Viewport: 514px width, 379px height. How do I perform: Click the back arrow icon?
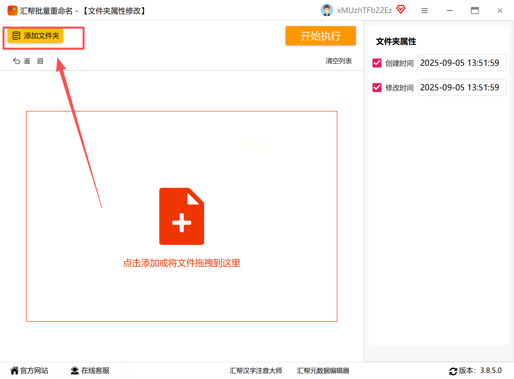(x=17, y=61)
